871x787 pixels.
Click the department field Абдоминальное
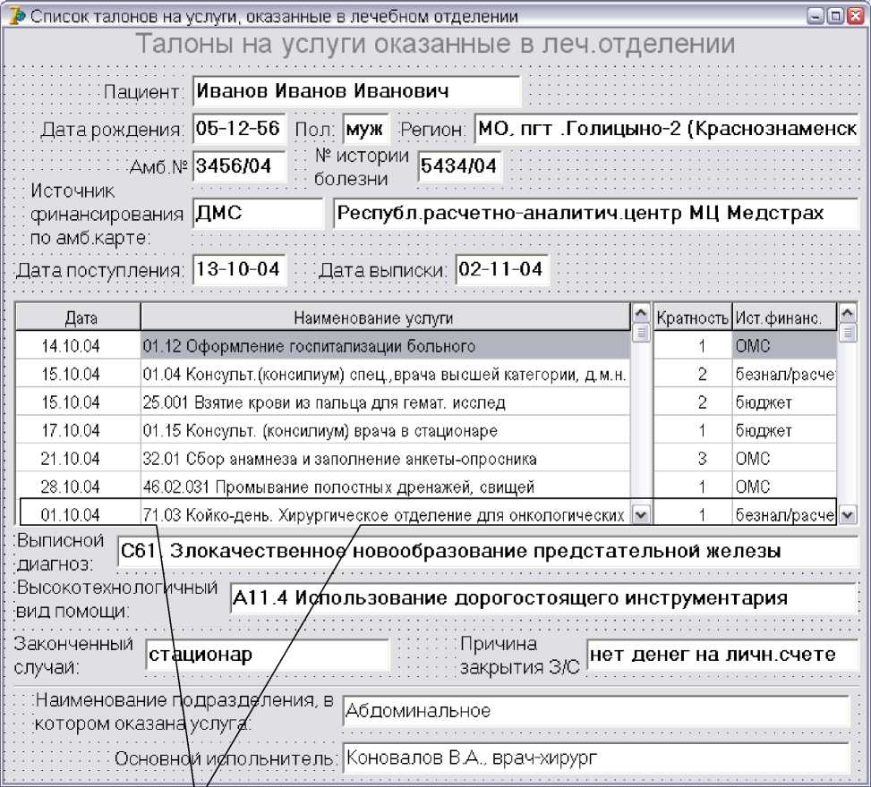click(x=596, y=710)
